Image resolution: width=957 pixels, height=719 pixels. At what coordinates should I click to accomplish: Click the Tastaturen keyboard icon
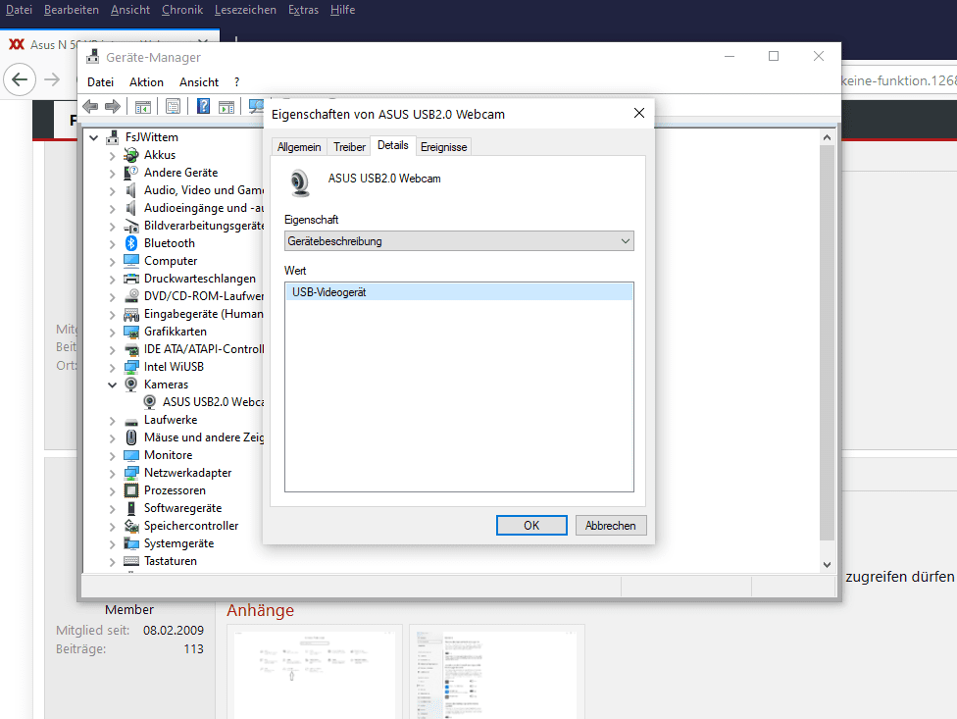(131, 561)
